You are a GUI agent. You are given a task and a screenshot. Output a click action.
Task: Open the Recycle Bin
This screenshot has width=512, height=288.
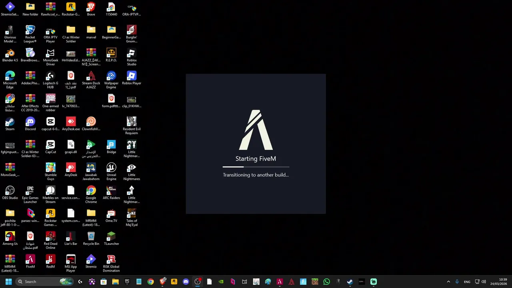91,238
